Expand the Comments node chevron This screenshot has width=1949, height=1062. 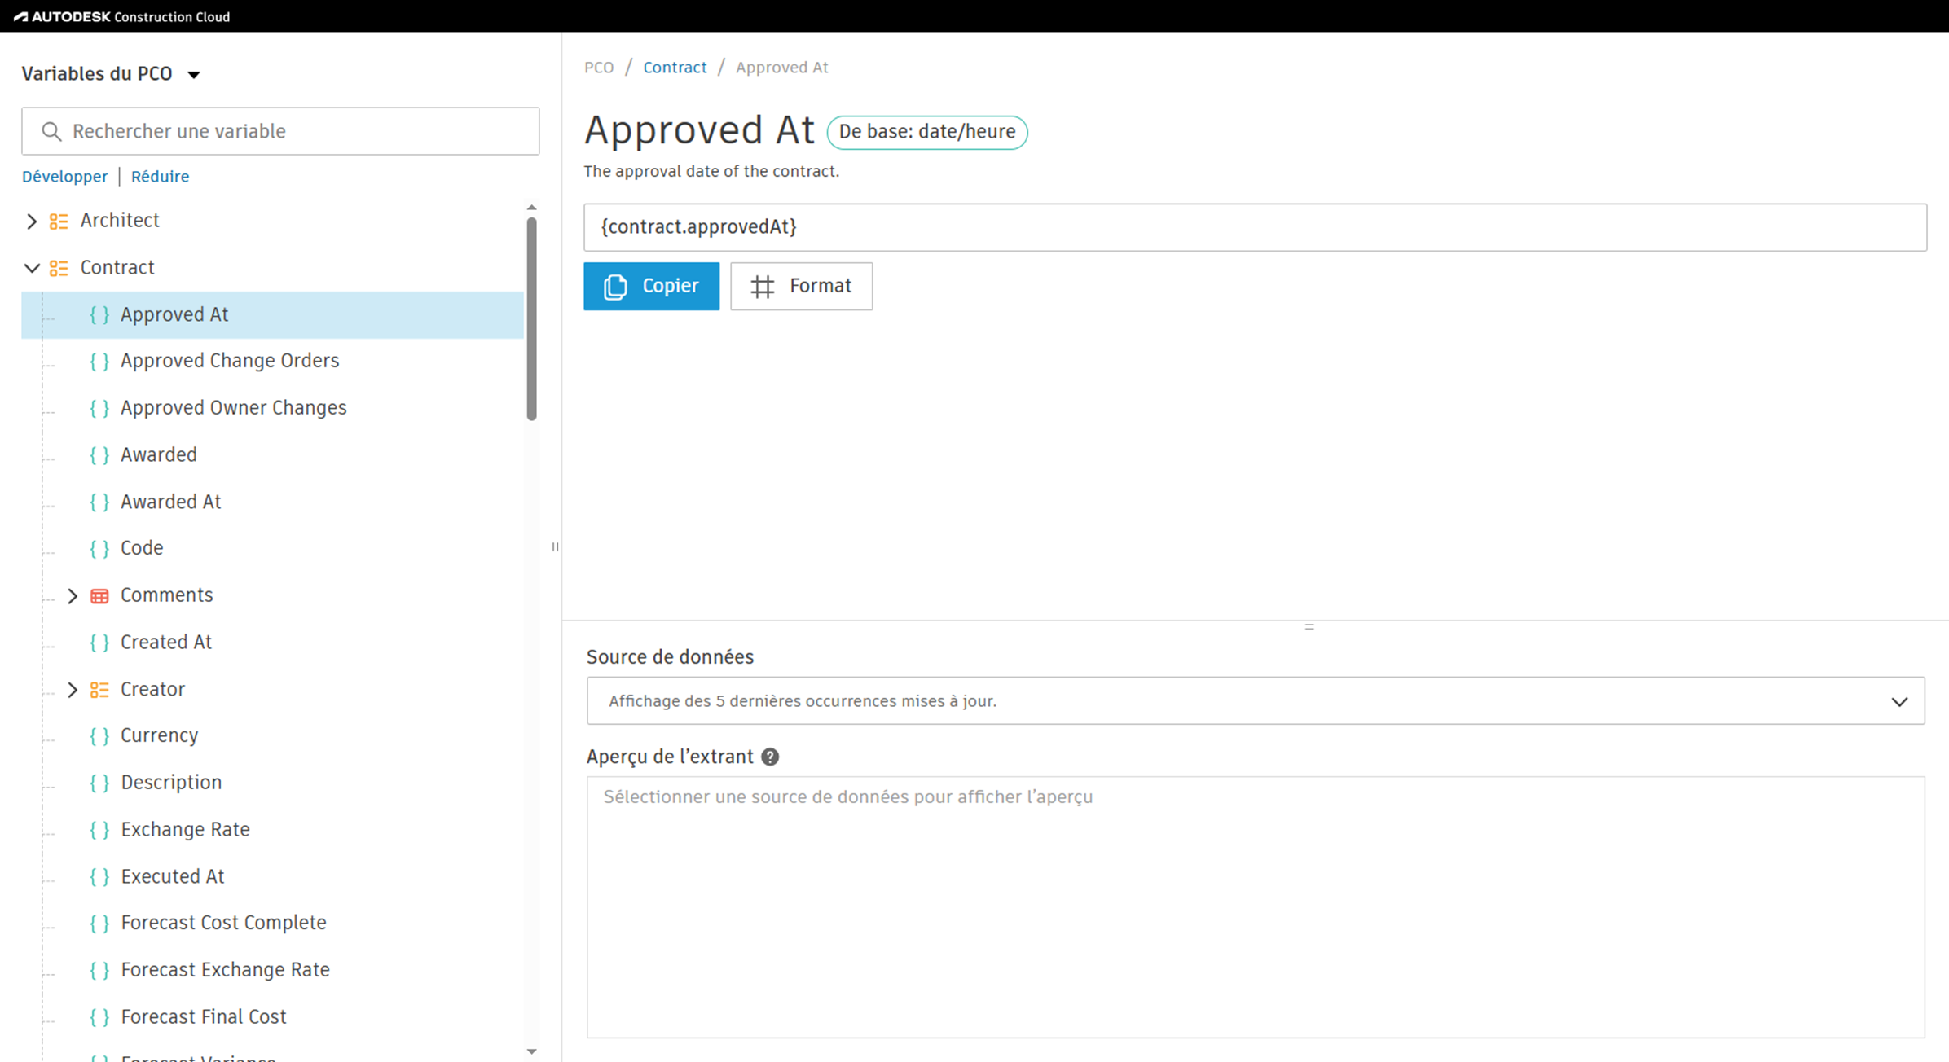pyautogui.click(x=73, y=596)
